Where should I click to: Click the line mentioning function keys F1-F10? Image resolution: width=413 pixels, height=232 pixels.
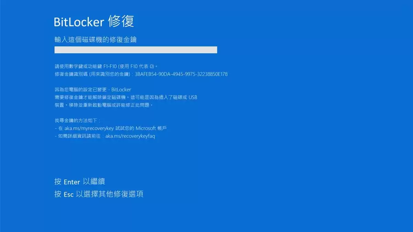coord(106,66)
